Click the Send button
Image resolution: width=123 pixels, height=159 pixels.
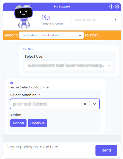[x=106, y=150]
